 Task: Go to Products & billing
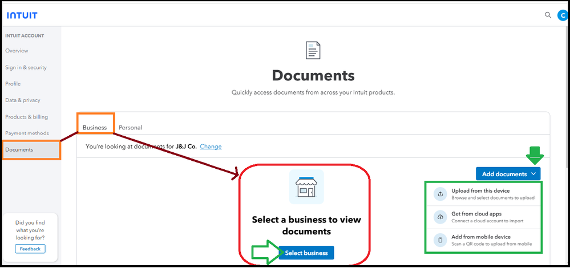tap(27, 117)
